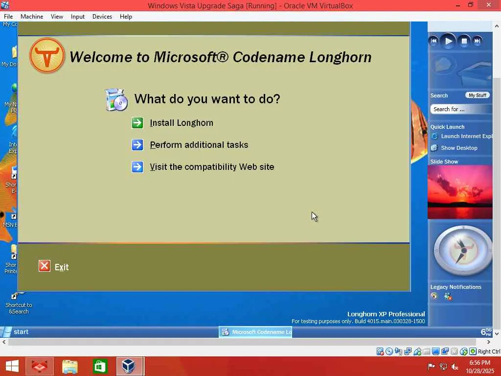Image resolution: width=501 pixels, height=376 pixels.
Task: Click the Legacy Notifications heading
Action: pos(455,287)
